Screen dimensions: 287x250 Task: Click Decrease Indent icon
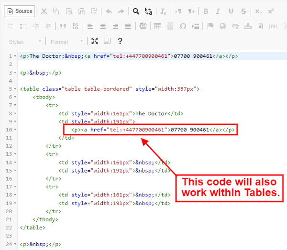[35, 26]
